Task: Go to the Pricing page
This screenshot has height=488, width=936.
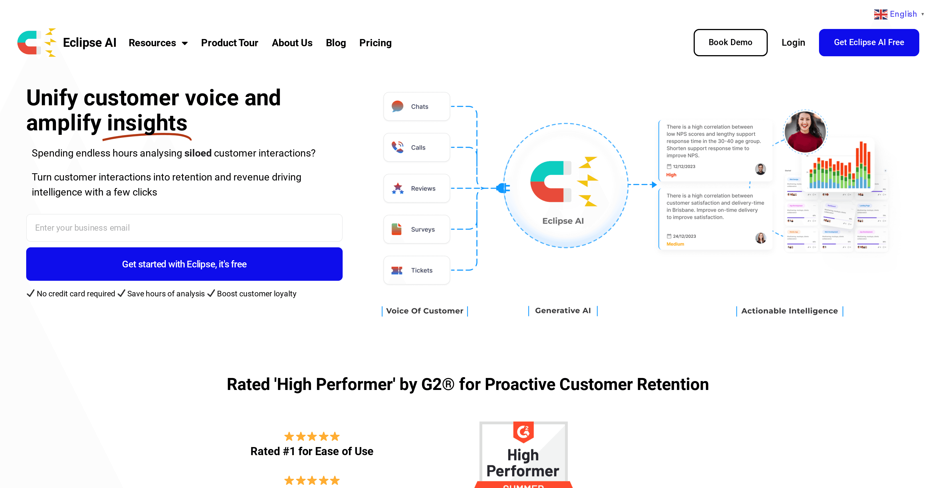Action: coord(375,43)
